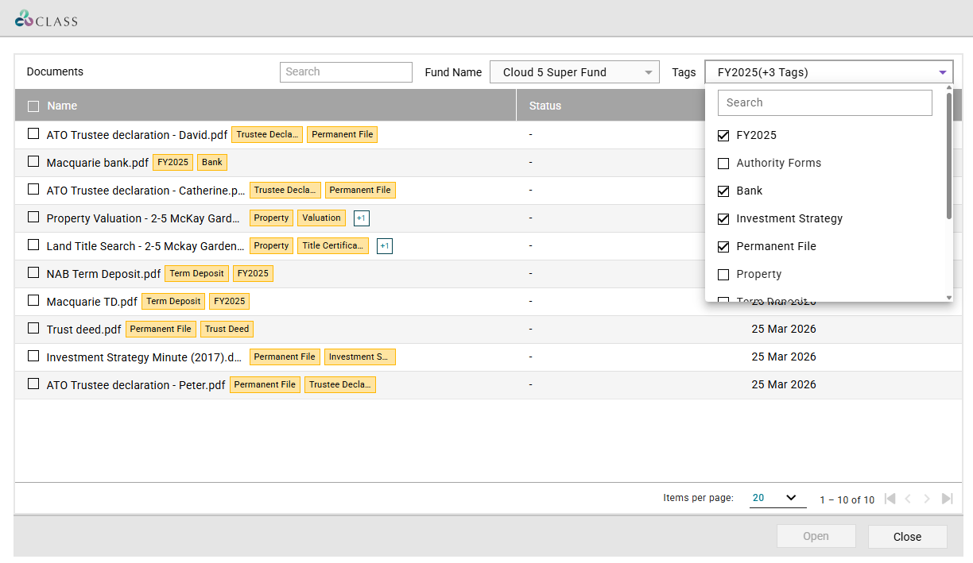Collapse the Tags dropdown arrow
973x563 pixels.
point(942,72)
